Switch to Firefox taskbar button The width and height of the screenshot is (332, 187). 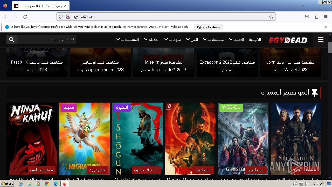[64, 184]
